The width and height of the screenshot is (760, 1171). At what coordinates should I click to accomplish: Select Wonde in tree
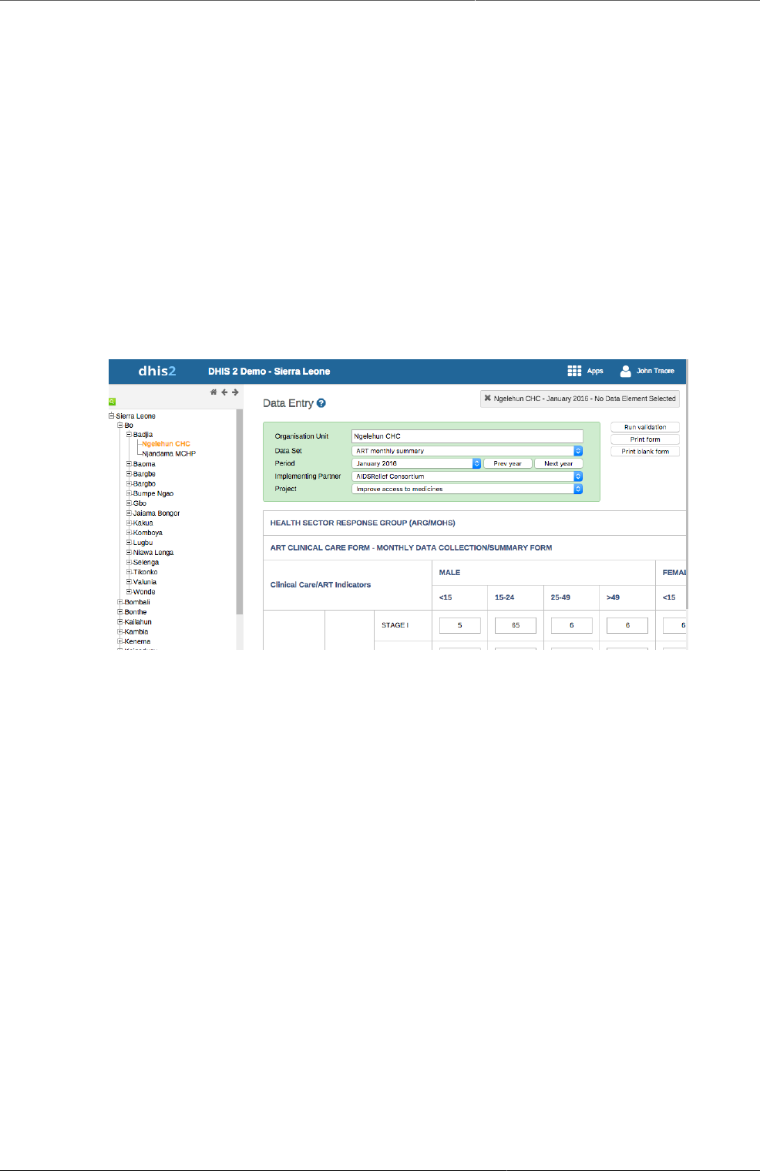coord(144,592)
